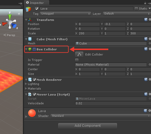
Task: Open Physic Material object picker circle
Action: 150,64
